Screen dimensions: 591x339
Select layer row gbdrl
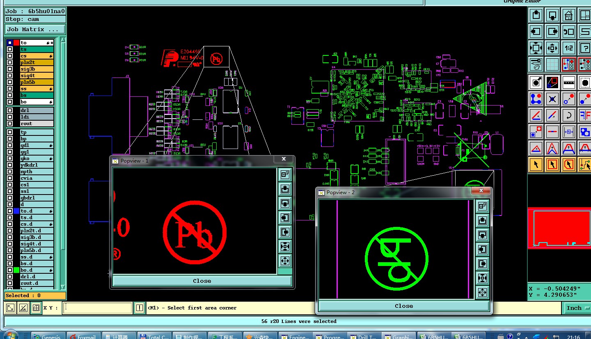37,198
